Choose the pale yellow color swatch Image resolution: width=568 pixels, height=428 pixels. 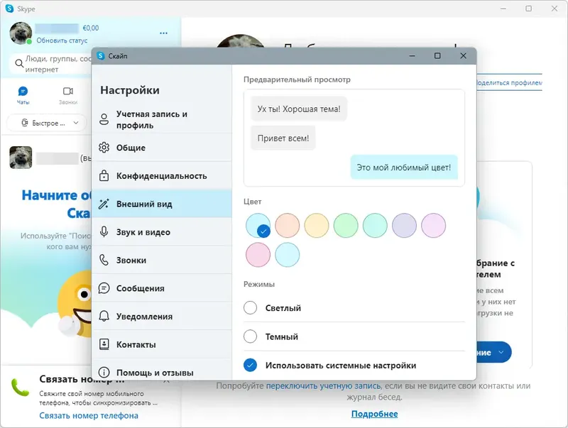pos(317,225)
